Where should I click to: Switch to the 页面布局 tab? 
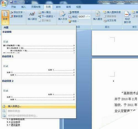(36, 7)
